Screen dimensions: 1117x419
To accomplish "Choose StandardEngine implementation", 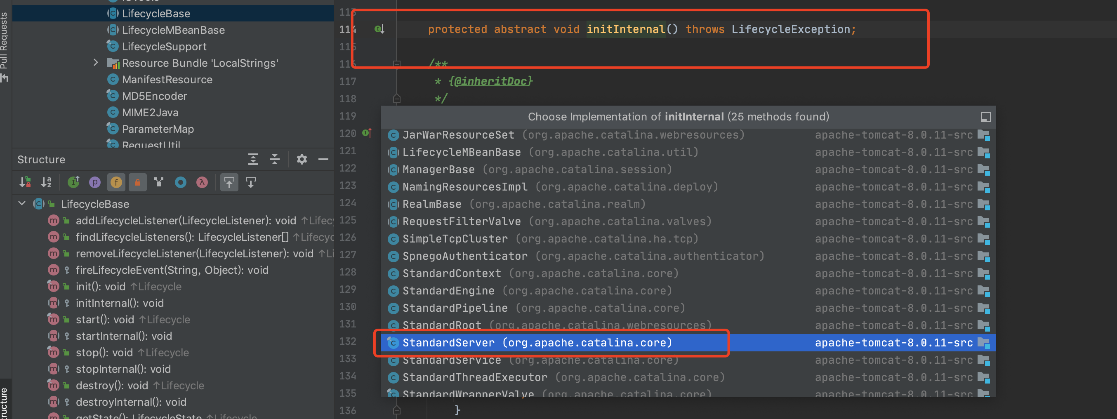I will [688, 291].
